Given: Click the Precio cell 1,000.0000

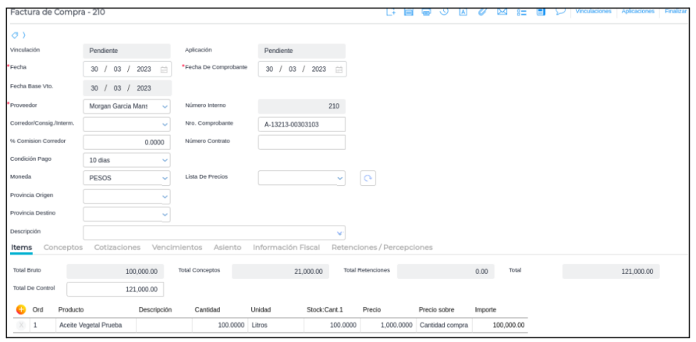Looking at the screenshot, I should [389, 325].
